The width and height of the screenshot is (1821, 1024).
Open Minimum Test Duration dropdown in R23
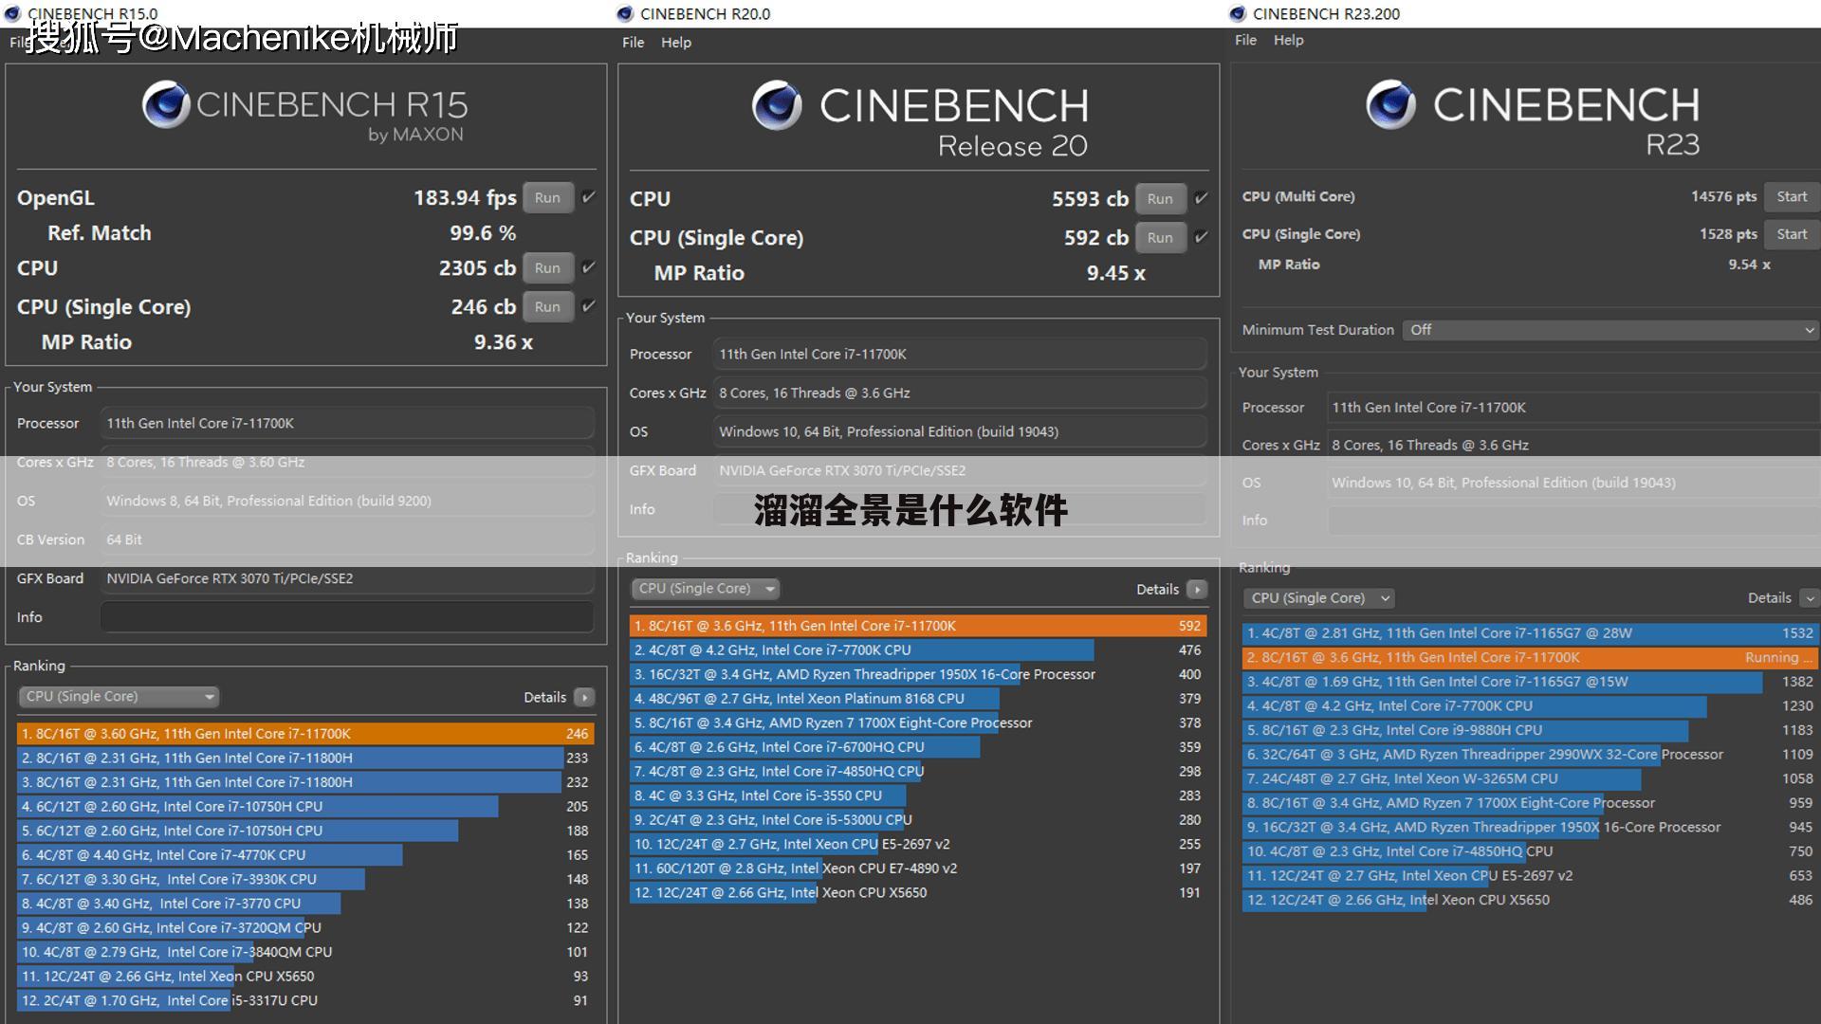tap(1610, 329)
